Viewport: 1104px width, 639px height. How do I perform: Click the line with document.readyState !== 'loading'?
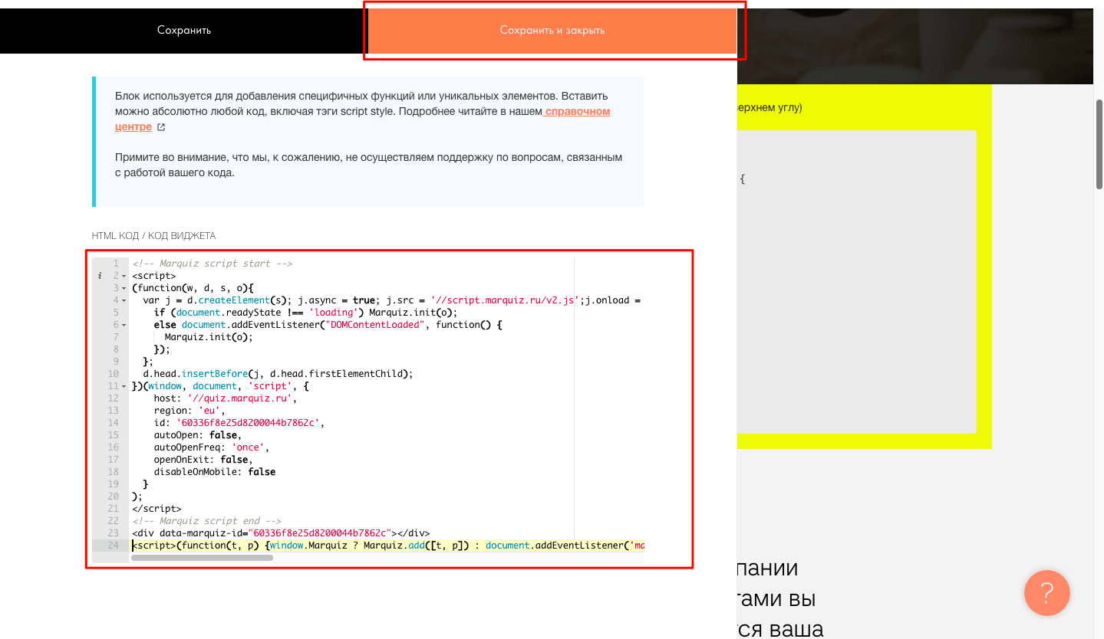pos(305,313)
